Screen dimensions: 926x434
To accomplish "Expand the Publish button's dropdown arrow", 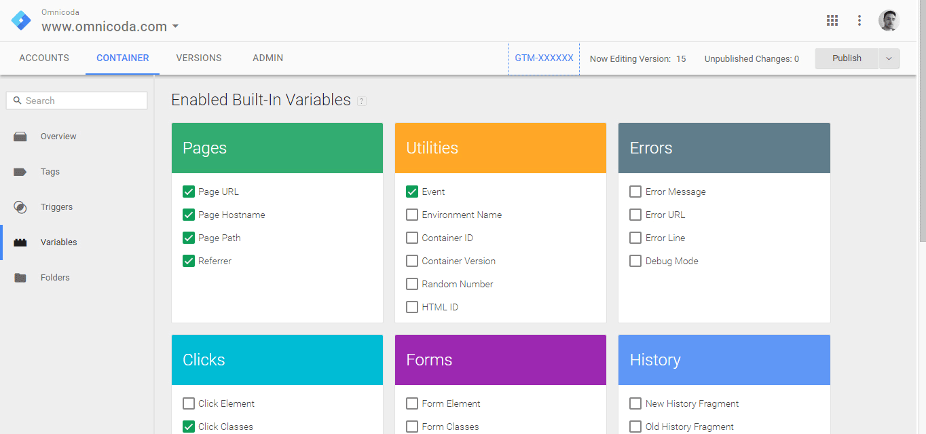I will 889,58.
